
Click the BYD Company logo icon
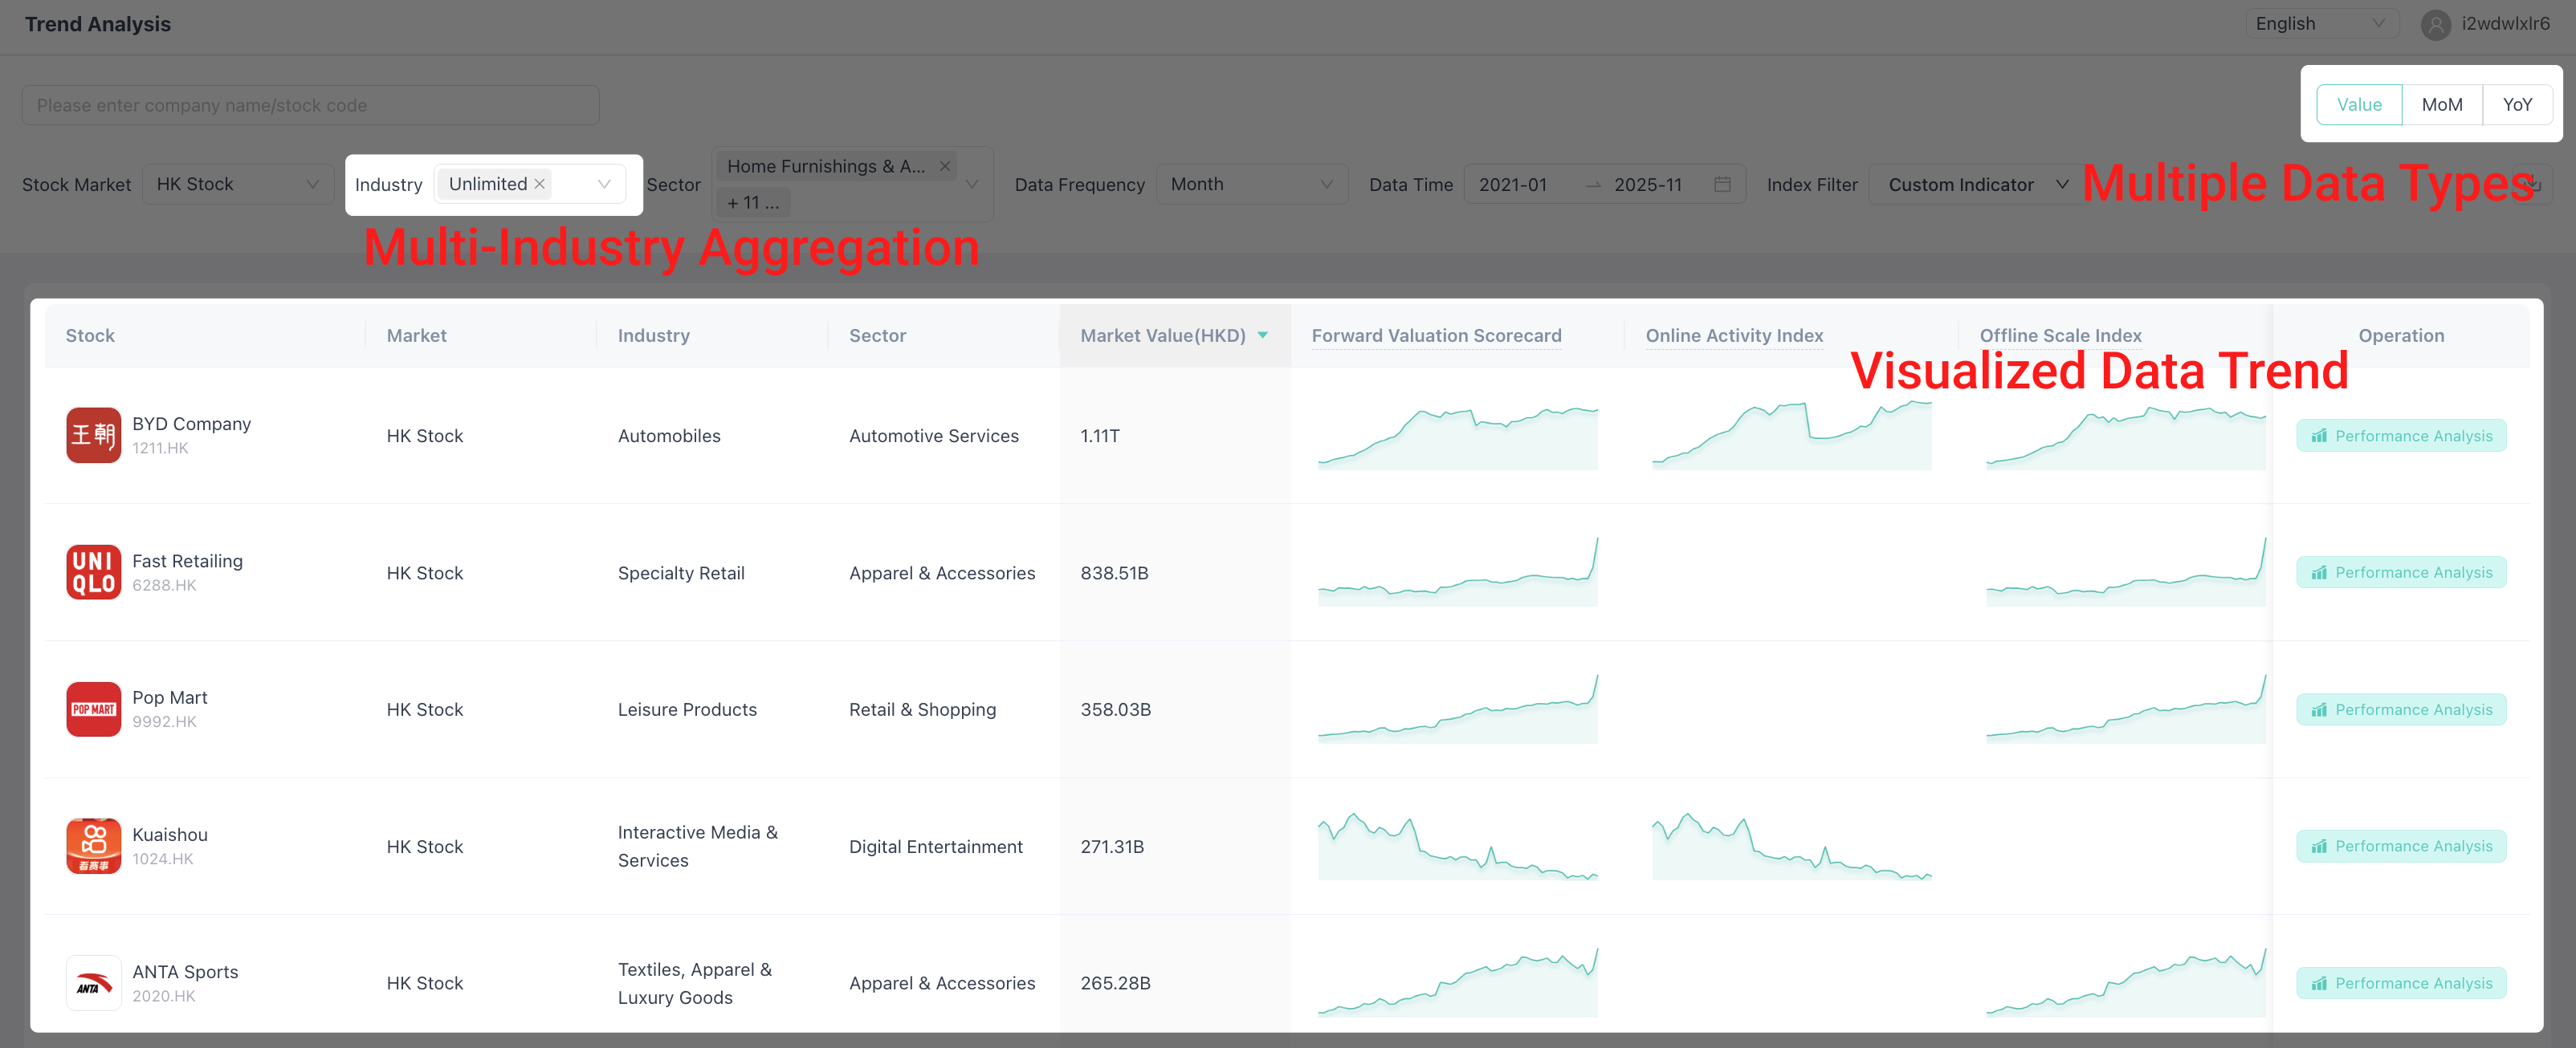[x=93, y=435]
